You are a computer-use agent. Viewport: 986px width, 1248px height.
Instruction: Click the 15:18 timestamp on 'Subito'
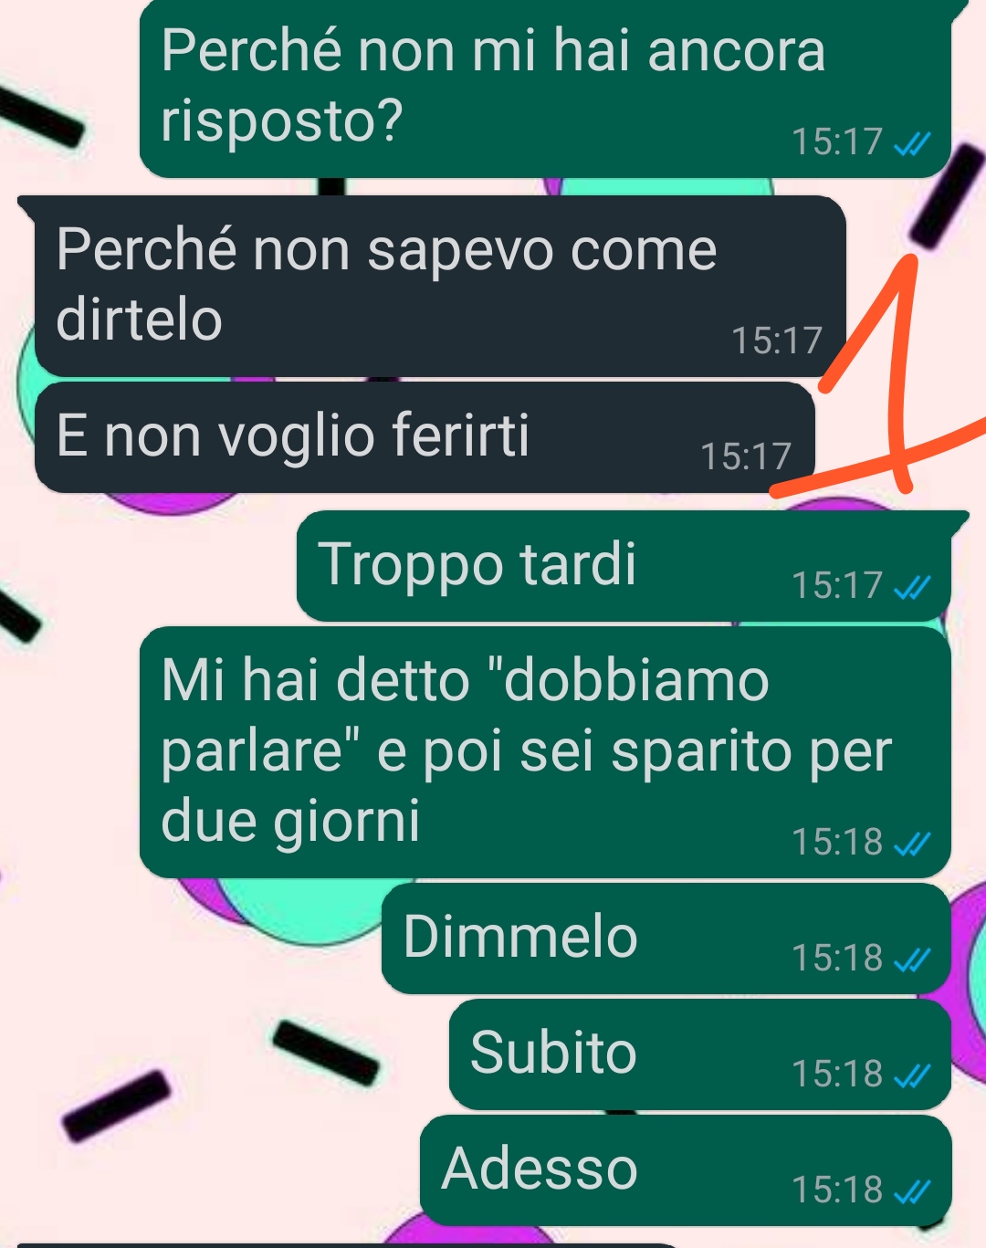(x=837, y=1075)
